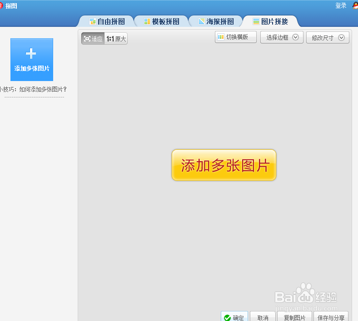
Task: Open the 自由拼图 tab
Action: click(107, 21)
